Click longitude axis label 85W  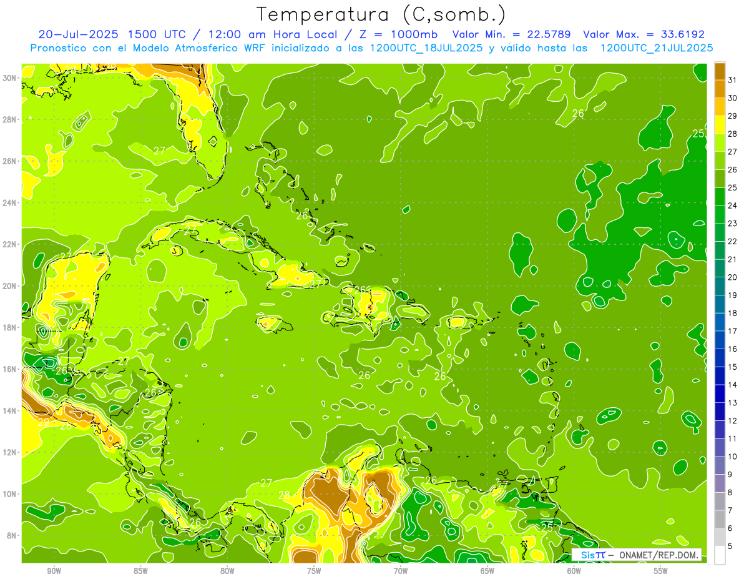[x=140, y=571]
